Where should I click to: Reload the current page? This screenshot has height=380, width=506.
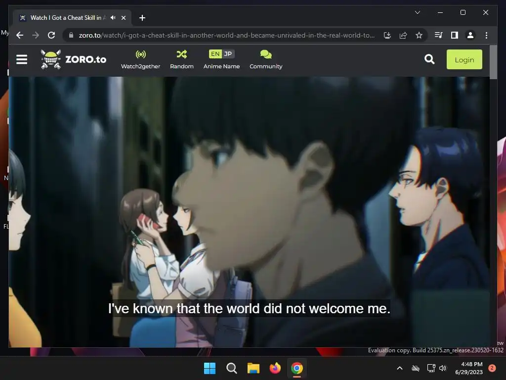(x=51, y=35)
